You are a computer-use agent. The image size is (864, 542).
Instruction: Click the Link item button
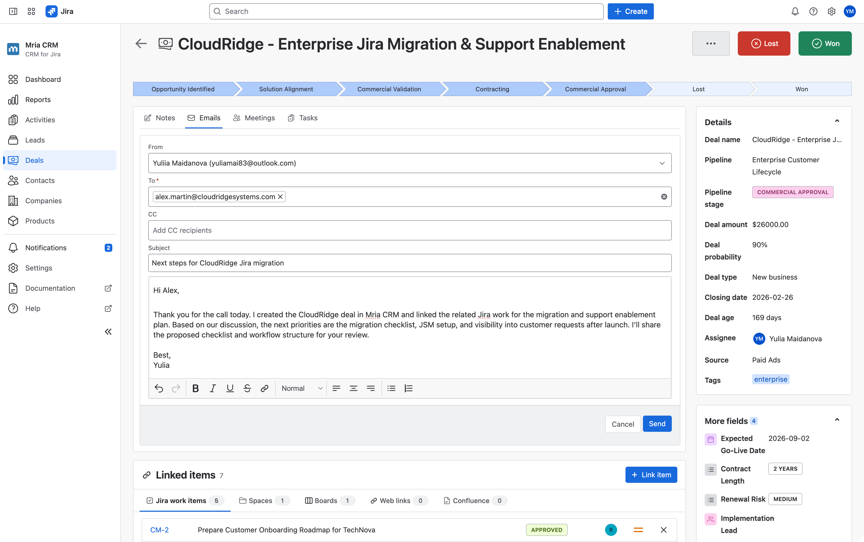click(651, 475)
